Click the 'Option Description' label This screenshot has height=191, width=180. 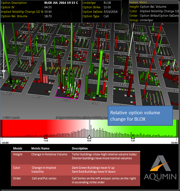[x=14, y=3]
